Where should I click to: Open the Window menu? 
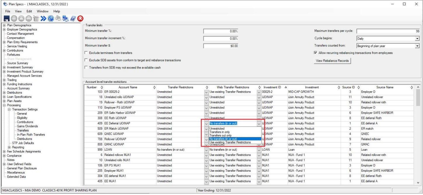[43, 11]
